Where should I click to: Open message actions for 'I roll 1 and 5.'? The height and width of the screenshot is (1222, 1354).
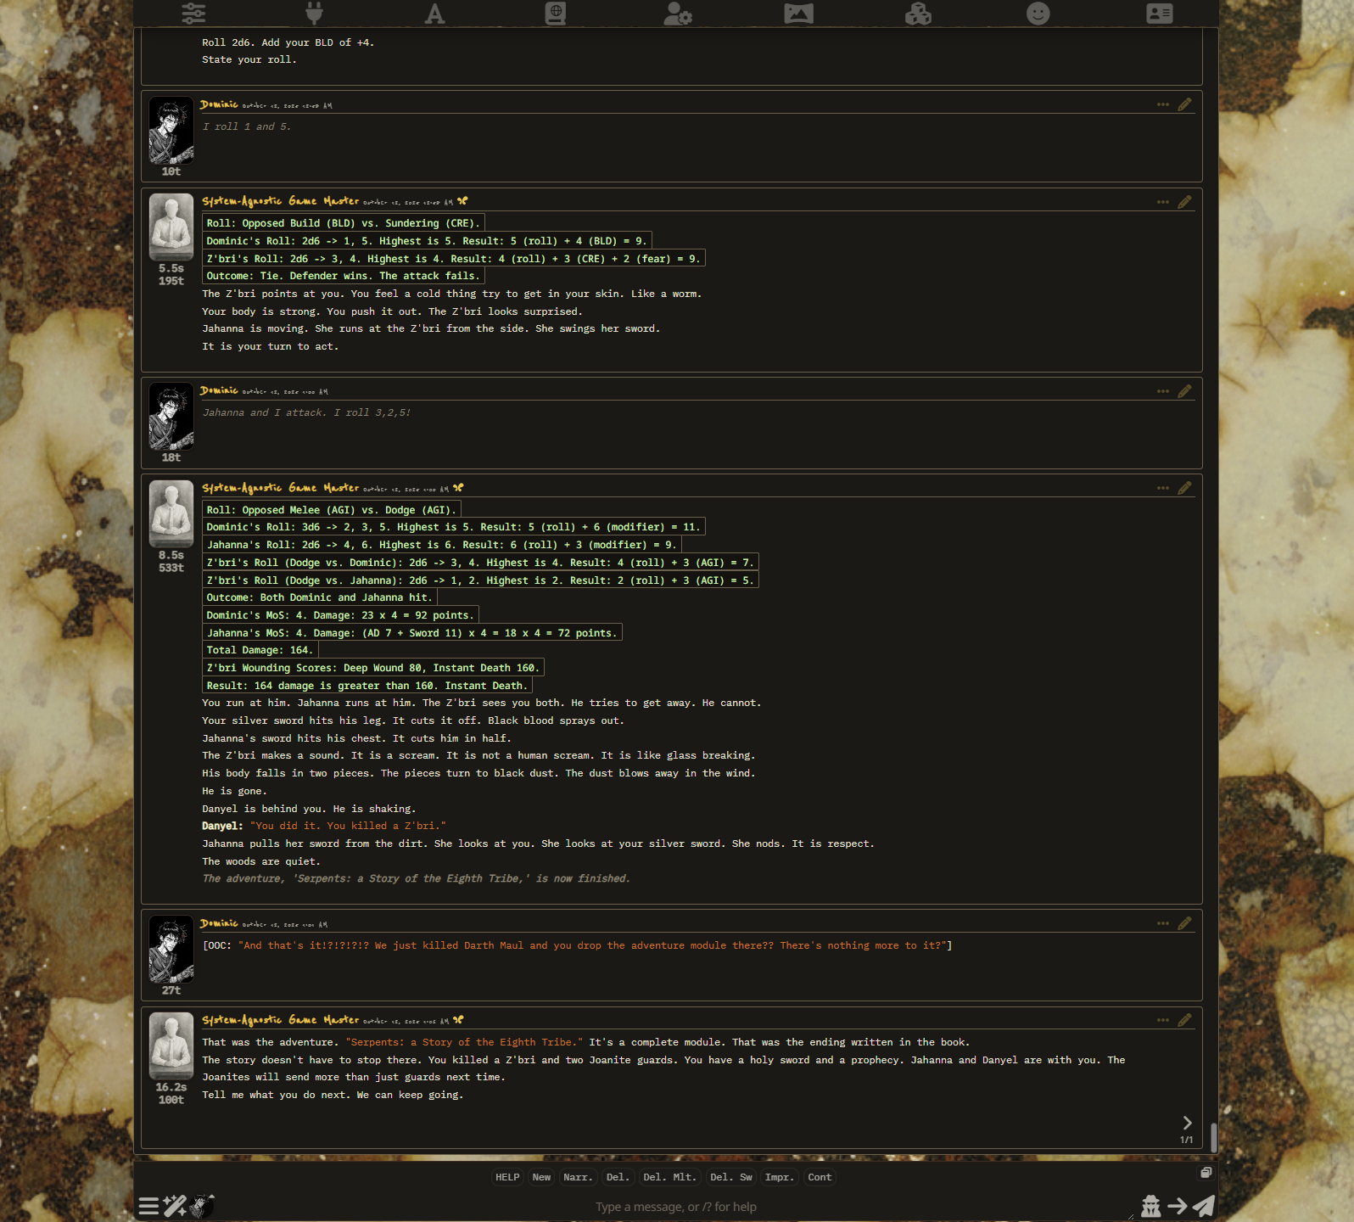point(1163,104)
